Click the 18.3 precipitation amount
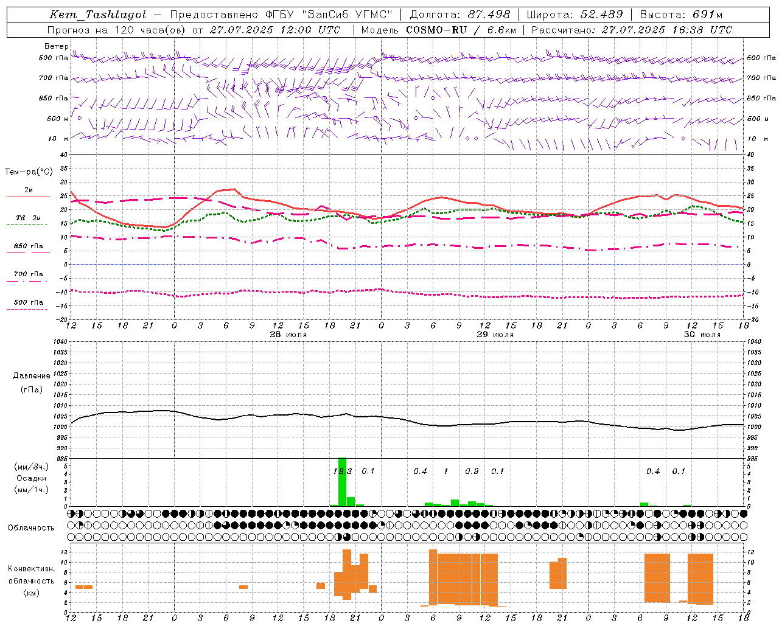 coord(343,471)
